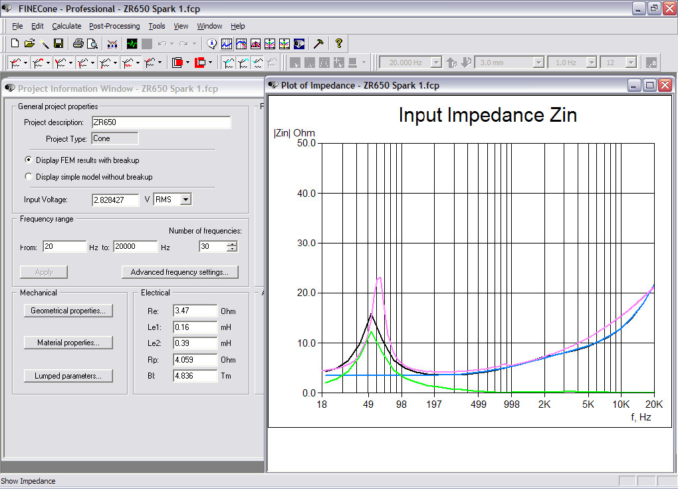This screenshot has width=678, height=489.
Task: Click the From frequency field showing 20
Action: pyautogui.click(x=64, y=247)
